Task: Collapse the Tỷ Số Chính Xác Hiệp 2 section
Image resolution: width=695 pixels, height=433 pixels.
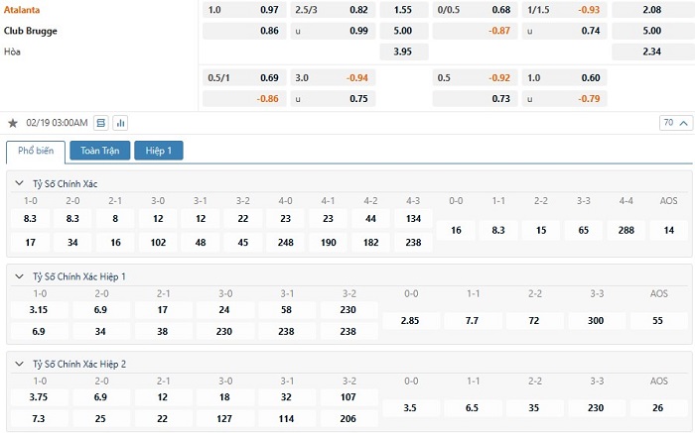Action: point(19,364)
